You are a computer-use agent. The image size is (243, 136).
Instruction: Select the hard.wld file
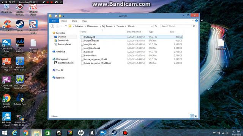[131, 52]
